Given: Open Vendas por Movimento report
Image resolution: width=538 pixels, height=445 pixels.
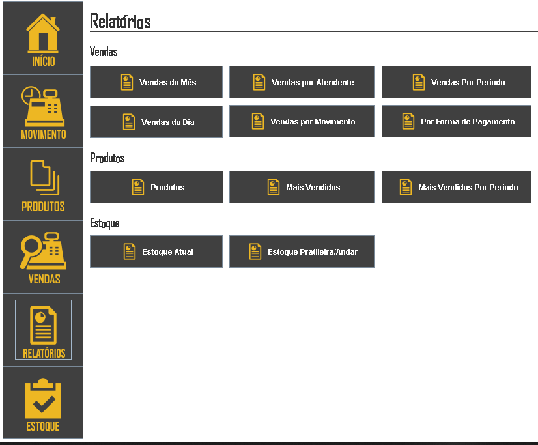Looking at the screenshot, I should 302,121.
